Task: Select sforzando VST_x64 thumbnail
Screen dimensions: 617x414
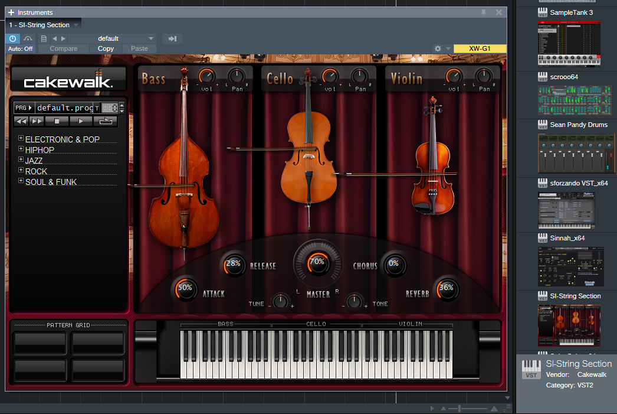Action: point(567,210)
